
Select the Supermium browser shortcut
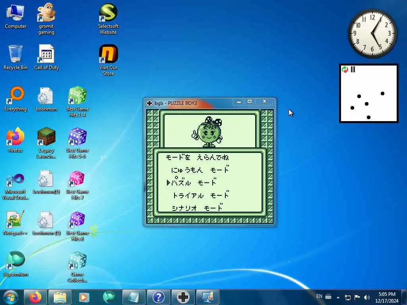pyautogui.click(x=16, y=264)
